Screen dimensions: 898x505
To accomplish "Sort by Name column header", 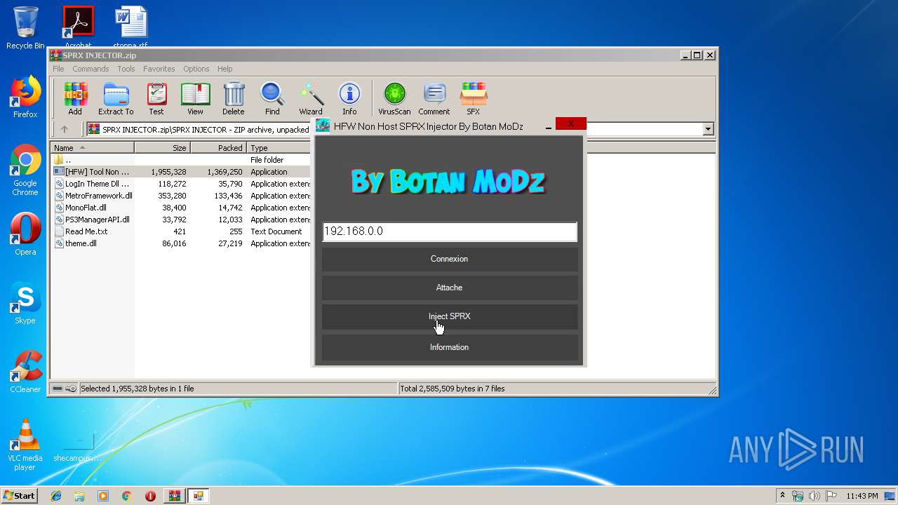I will pos(93,147).
